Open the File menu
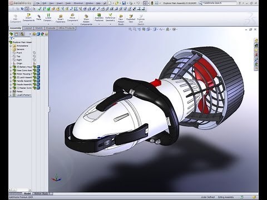The width and height of the screenshot is (267, 200). tap(38, 3)
